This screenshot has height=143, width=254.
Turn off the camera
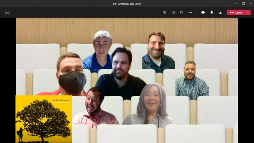(203, 12)
